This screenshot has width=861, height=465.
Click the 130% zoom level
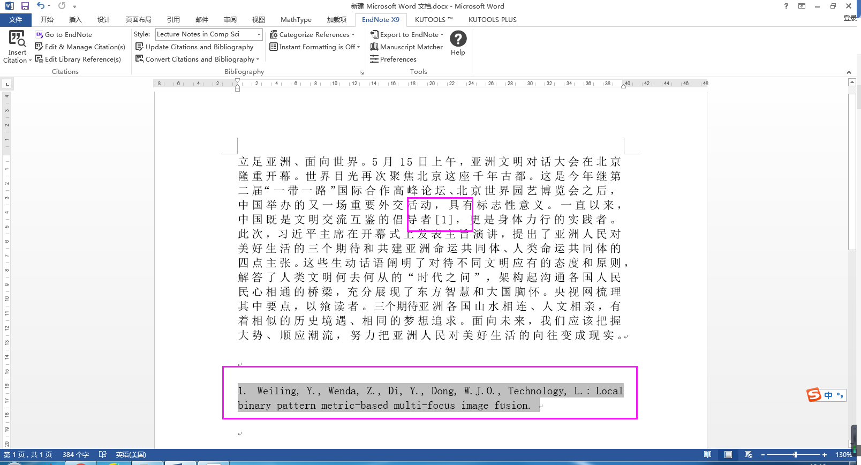point(843,455)
